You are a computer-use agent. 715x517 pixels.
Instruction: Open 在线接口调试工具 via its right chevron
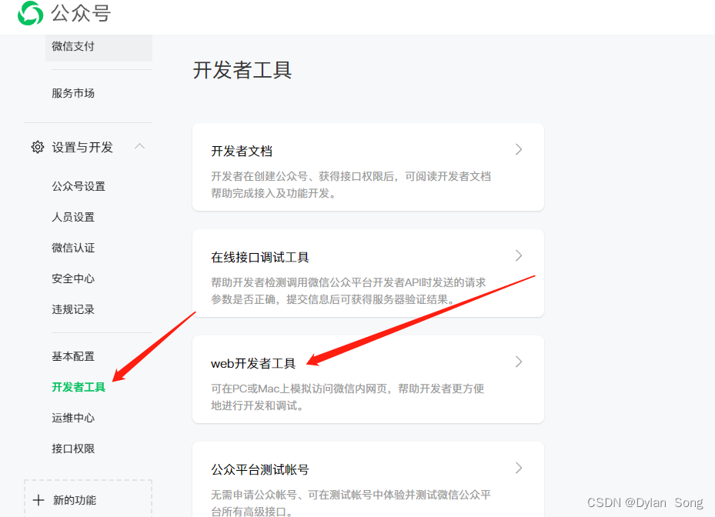pyautogui.click(x=519, y=255)
